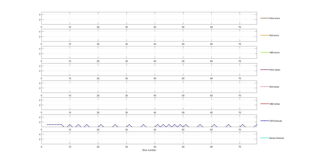Click the Pitch retries legend label

point(275,70)
